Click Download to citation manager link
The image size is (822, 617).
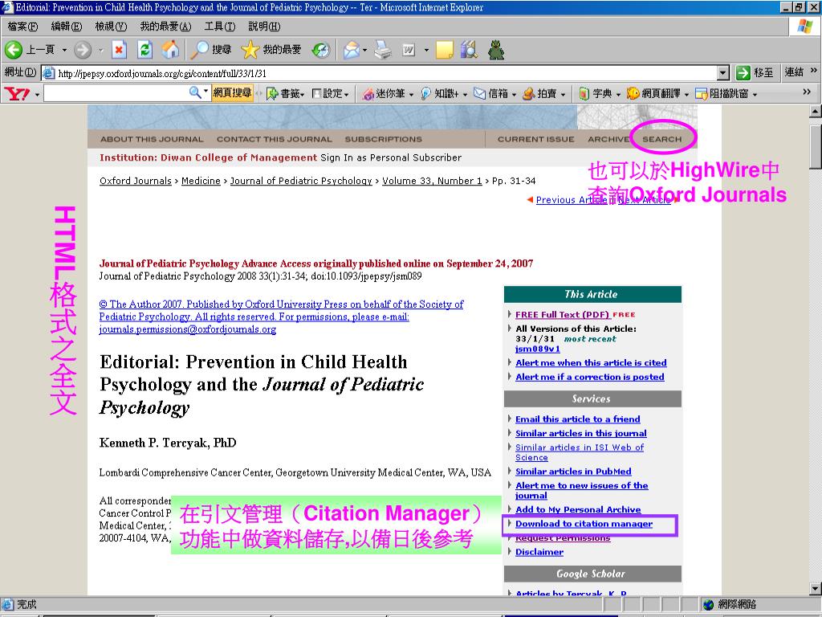(584, 524)
